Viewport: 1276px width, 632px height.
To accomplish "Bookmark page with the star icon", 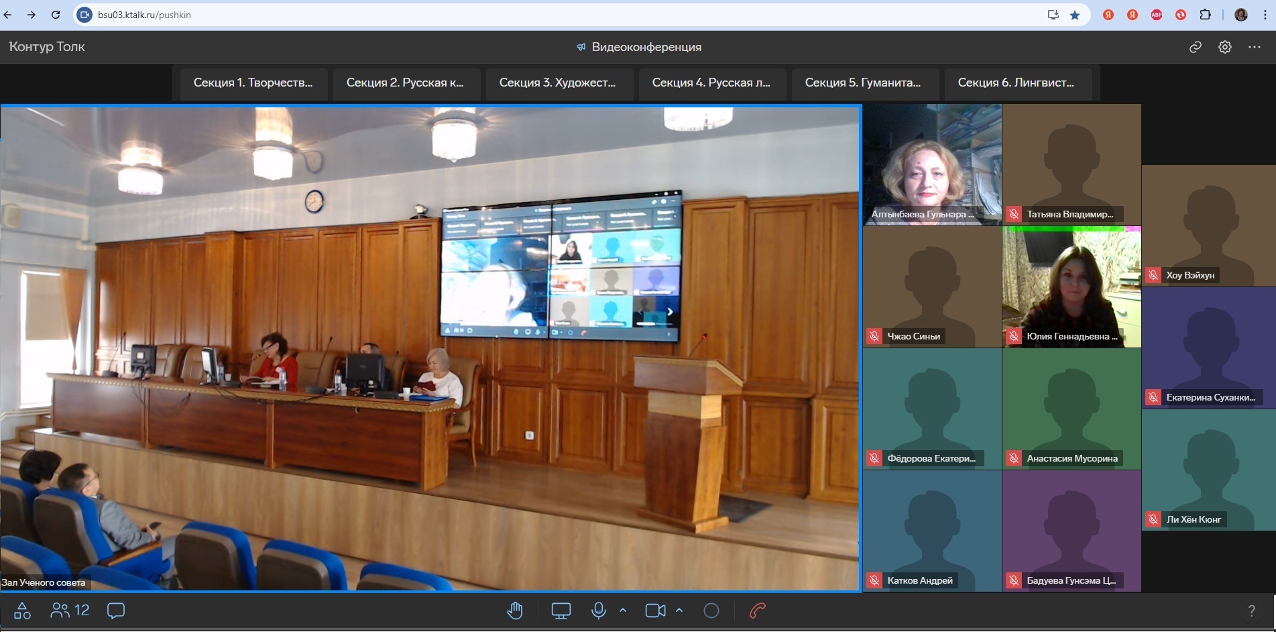I will click(x=1075, y=15).
